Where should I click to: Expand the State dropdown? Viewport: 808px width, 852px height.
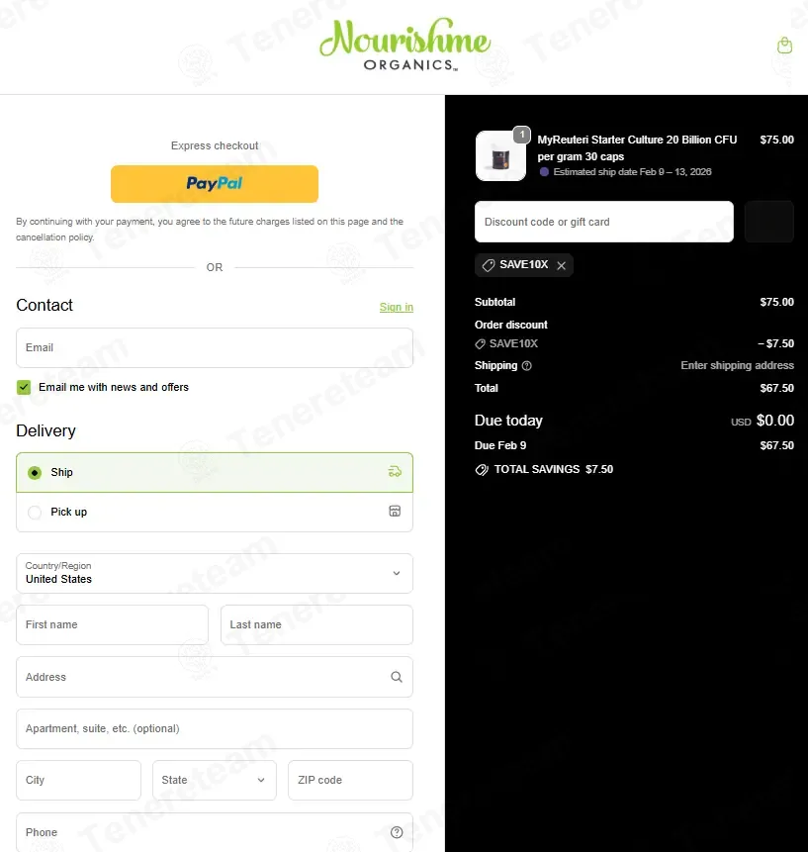[x=215, y=781]
